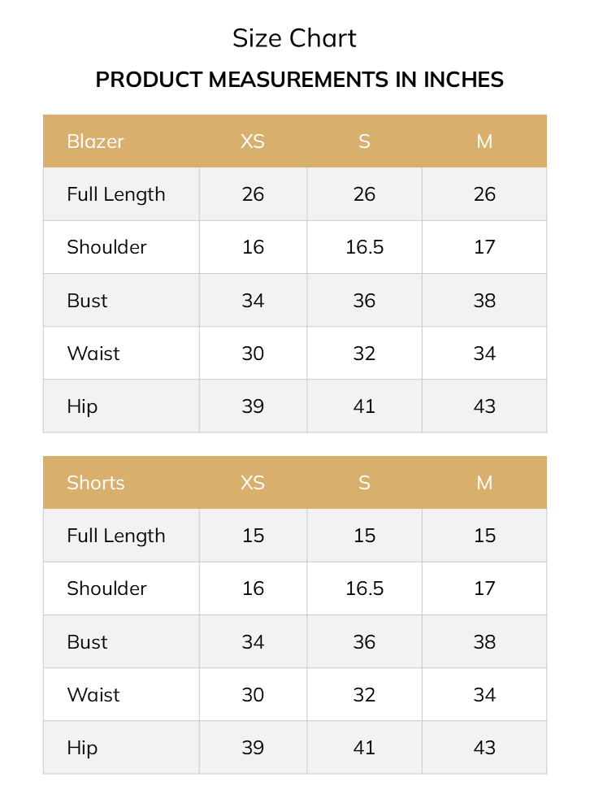
Task: Select the Hip row label in Blazer table
Action: click(82, 406)
